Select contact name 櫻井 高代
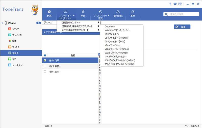202x128 pixels. click(54, 72)
